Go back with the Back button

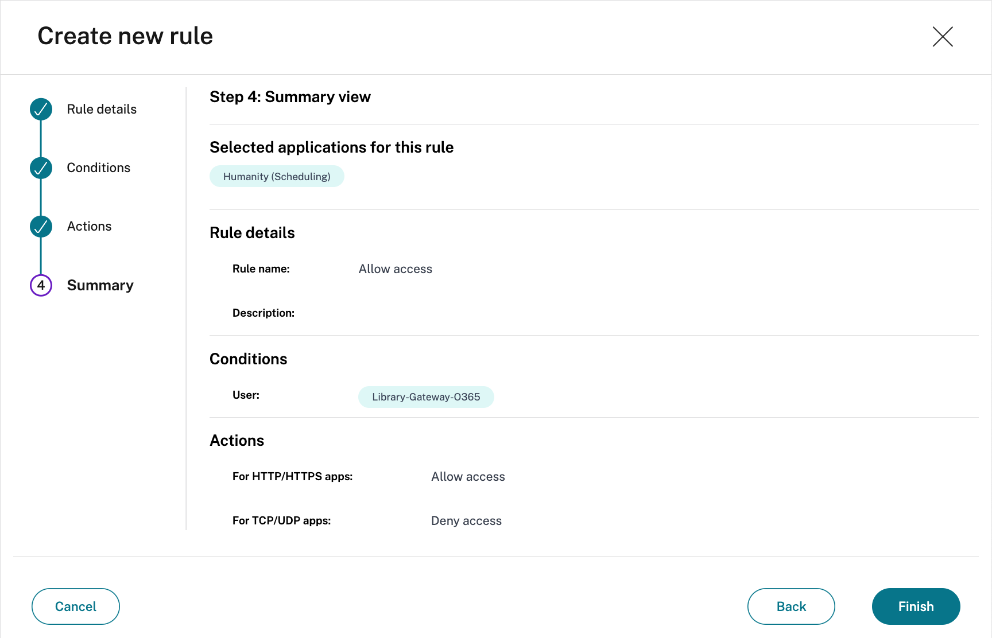[790, 606]
